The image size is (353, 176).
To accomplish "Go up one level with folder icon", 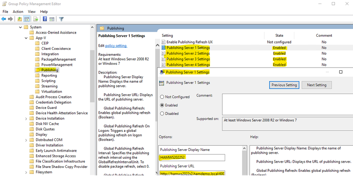I will coord(20,19).
